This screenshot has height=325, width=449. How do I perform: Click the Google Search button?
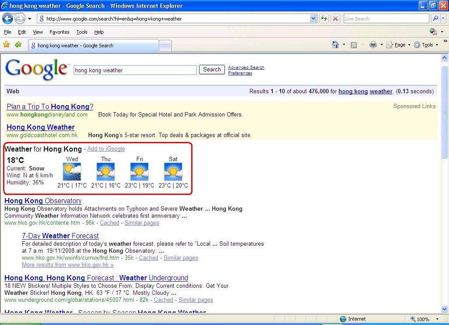(x=212, y=70)
